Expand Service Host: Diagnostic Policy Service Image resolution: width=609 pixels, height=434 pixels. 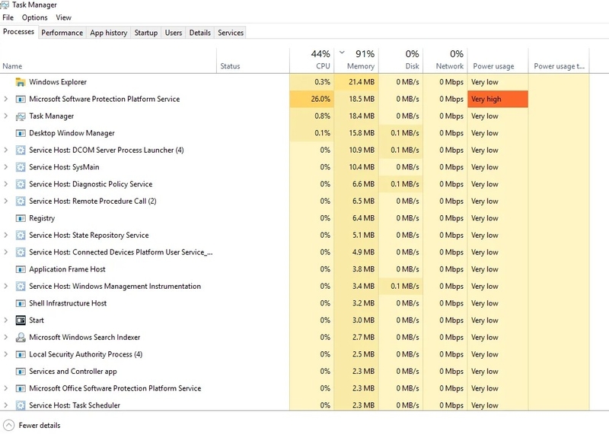(6, 184)
